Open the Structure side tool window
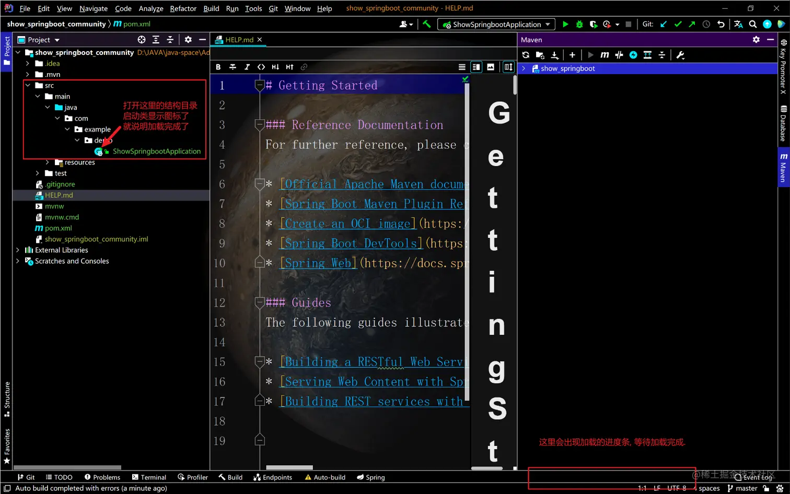790x494 pixels. pos(7,399)
